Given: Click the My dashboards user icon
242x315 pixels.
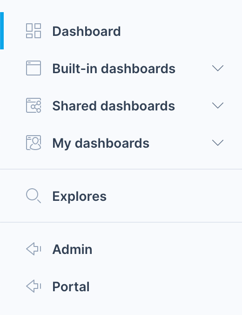Looking at the screenshot, I should 34,143.
